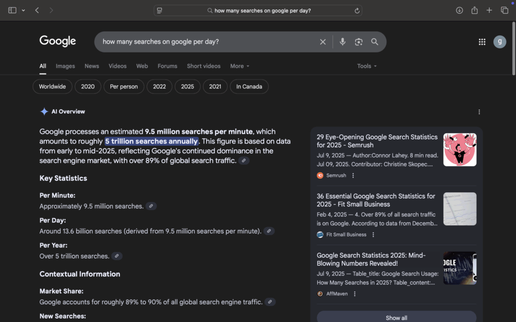Open more options for Fit Small Business result
The width and height of the screenshot is (516, 322).
tap(373, 234)
